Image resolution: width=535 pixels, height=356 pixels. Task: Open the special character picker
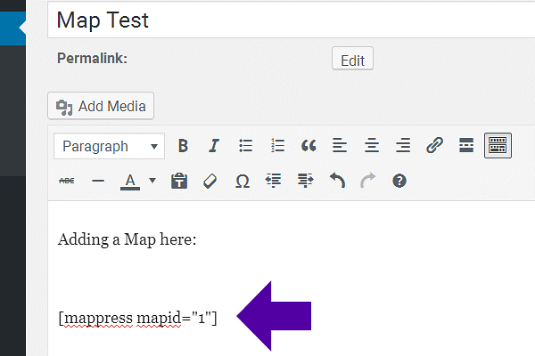point(242,181)
